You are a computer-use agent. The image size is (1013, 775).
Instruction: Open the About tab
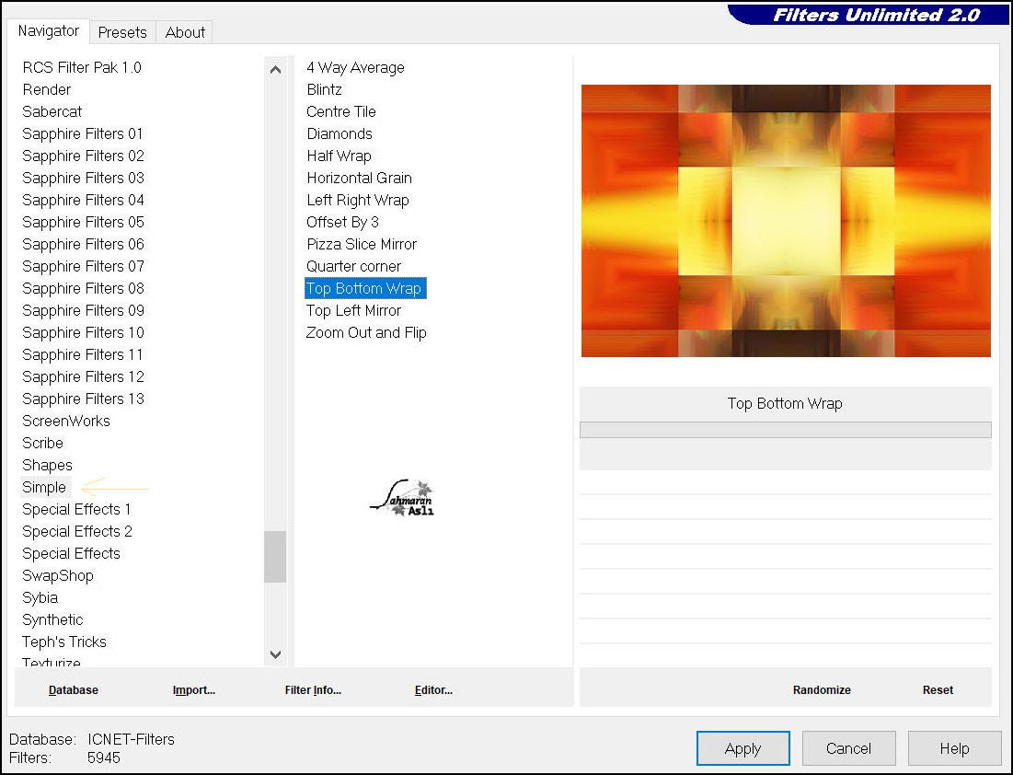(x=184, y=32)
